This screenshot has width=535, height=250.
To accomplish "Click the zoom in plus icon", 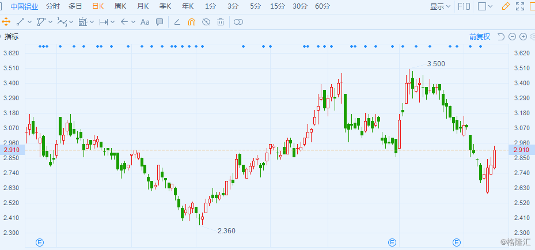I will click(523, 37).
